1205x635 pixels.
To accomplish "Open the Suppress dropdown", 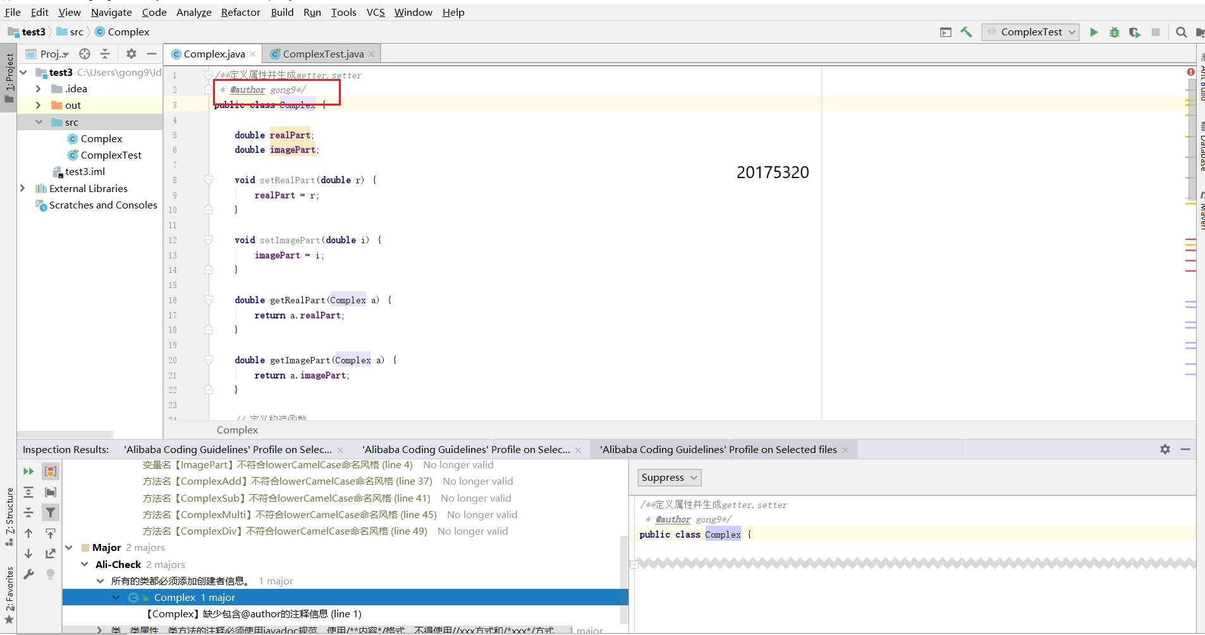I will coord(670,478).
